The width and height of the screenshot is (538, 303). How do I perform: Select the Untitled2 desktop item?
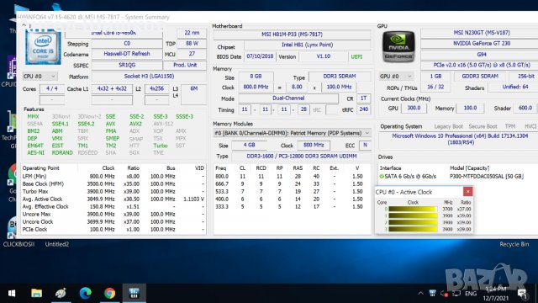tap(57, 244)
